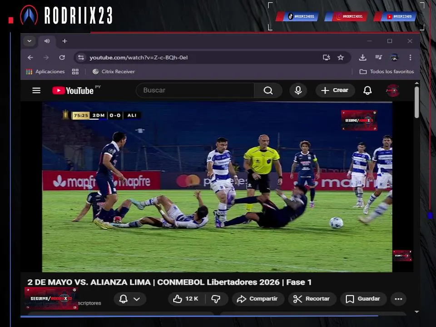The width and height of the screenshot is (436, 327).
Task: Click Instagram @RODRIIX231 badge in overlay
Action: pyautogui.click(x=346, y=16)
